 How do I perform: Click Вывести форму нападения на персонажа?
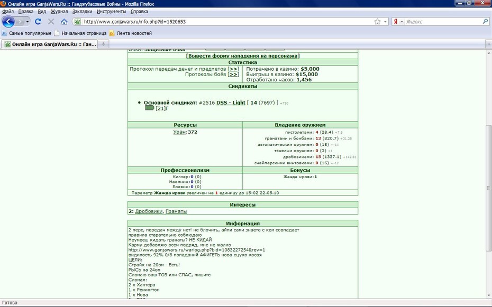(x=243, y=56)
